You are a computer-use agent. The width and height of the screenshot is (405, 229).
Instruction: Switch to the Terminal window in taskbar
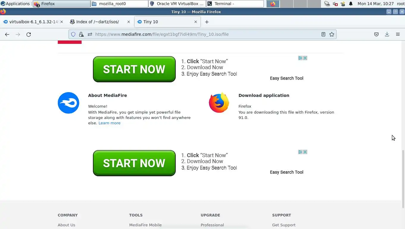(235, 4)
